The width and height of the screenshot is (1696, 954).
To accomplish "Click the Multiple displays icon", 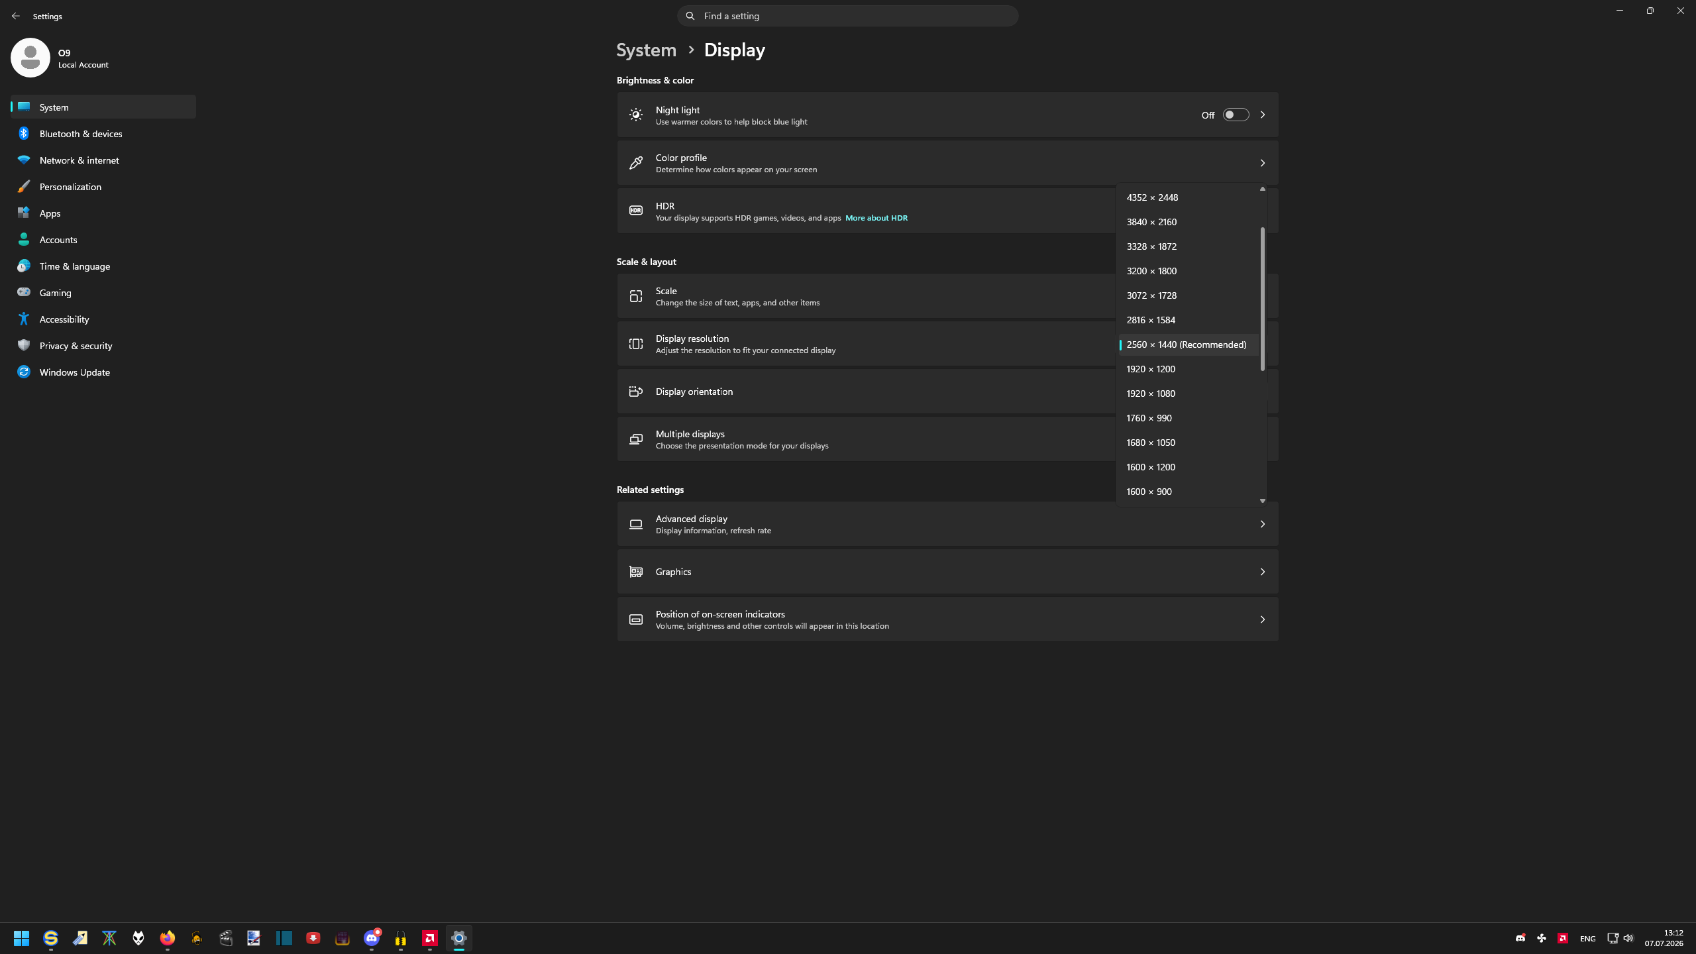I will (x=635, y=439).
